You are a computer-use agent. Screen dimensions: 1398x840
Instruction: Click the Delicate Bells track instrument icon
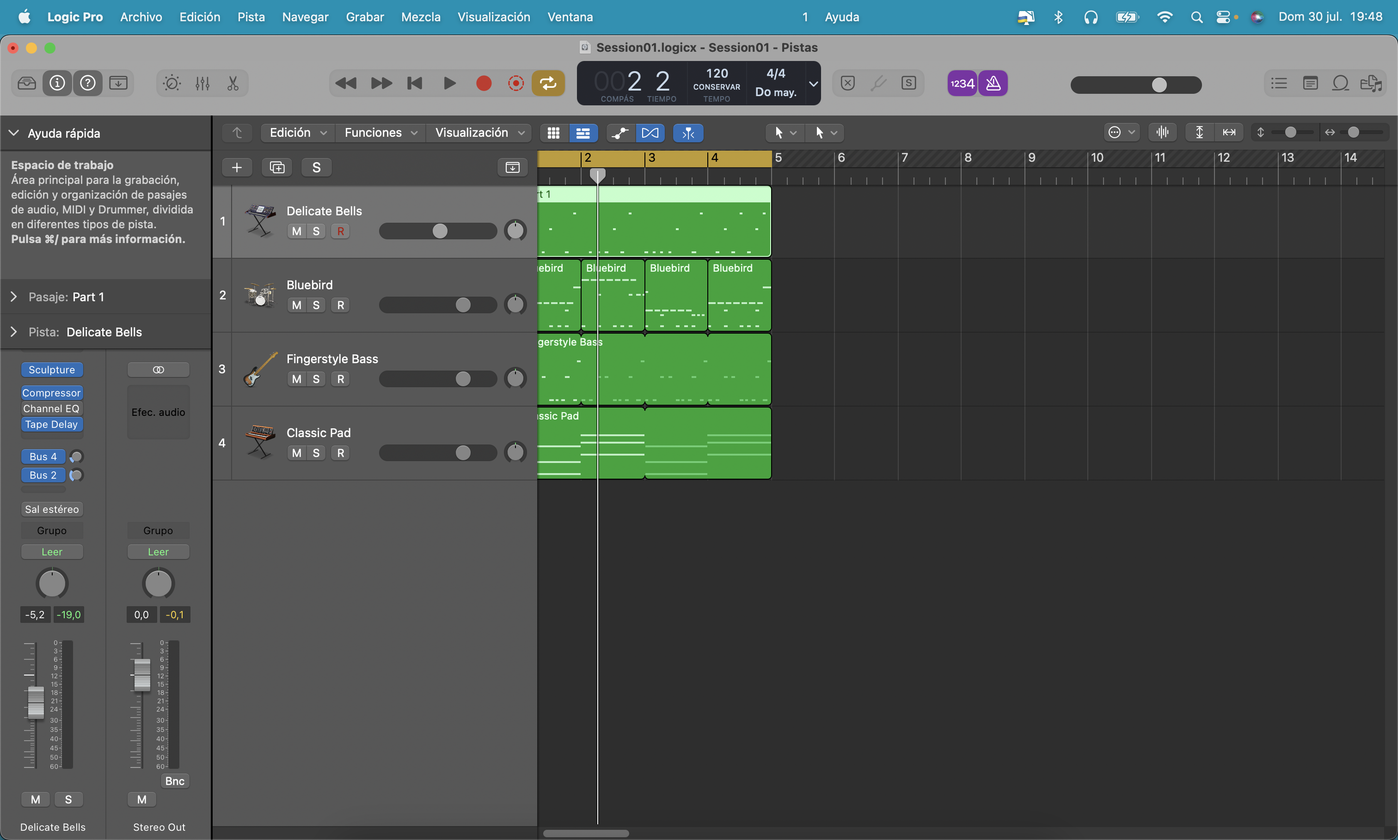(260, 220)
